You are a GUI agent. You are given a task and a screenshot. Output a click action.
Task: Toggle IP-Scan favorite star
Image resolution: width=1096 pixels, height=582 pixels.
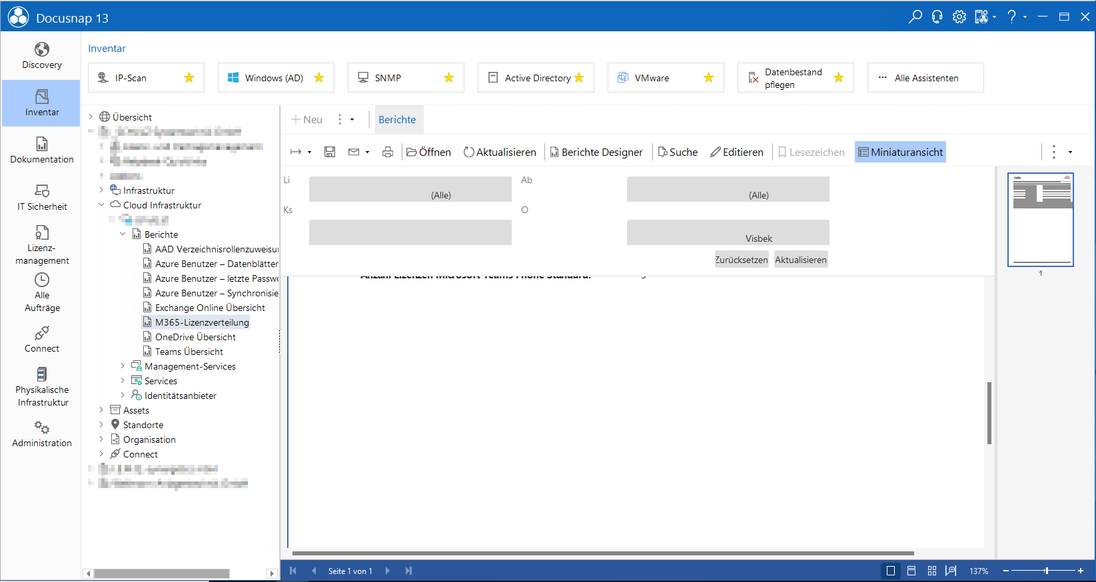(x=189, y=78)
